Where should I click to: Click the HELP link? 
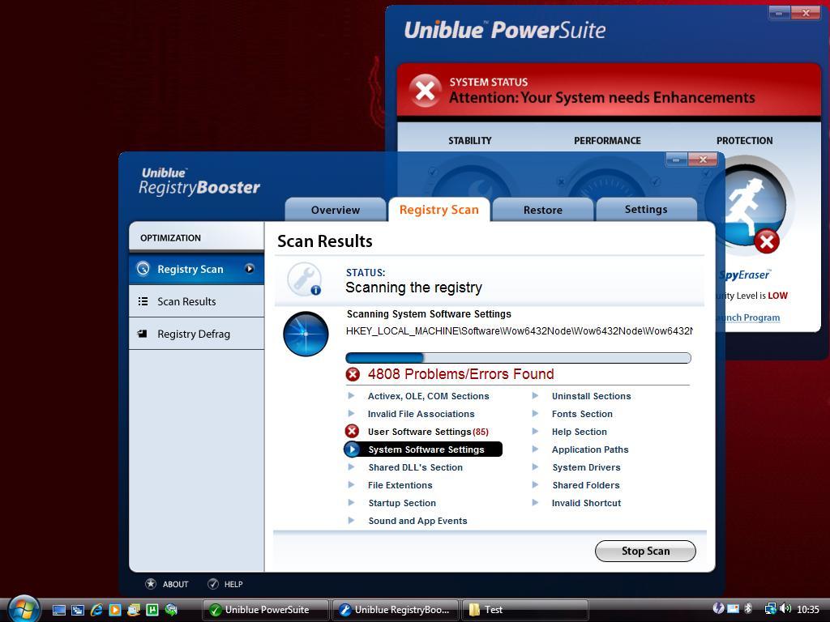coord(233,585)
